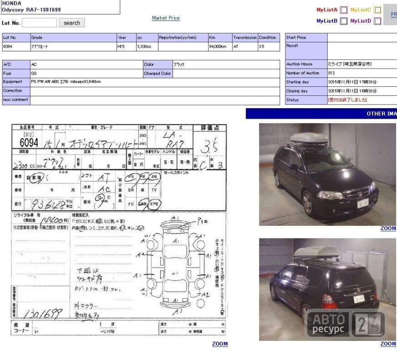This screenshot has width=397, height=349.
Task: Click the Number of Auction value 812
Action: pyautogui.click(x=331, y=73)
